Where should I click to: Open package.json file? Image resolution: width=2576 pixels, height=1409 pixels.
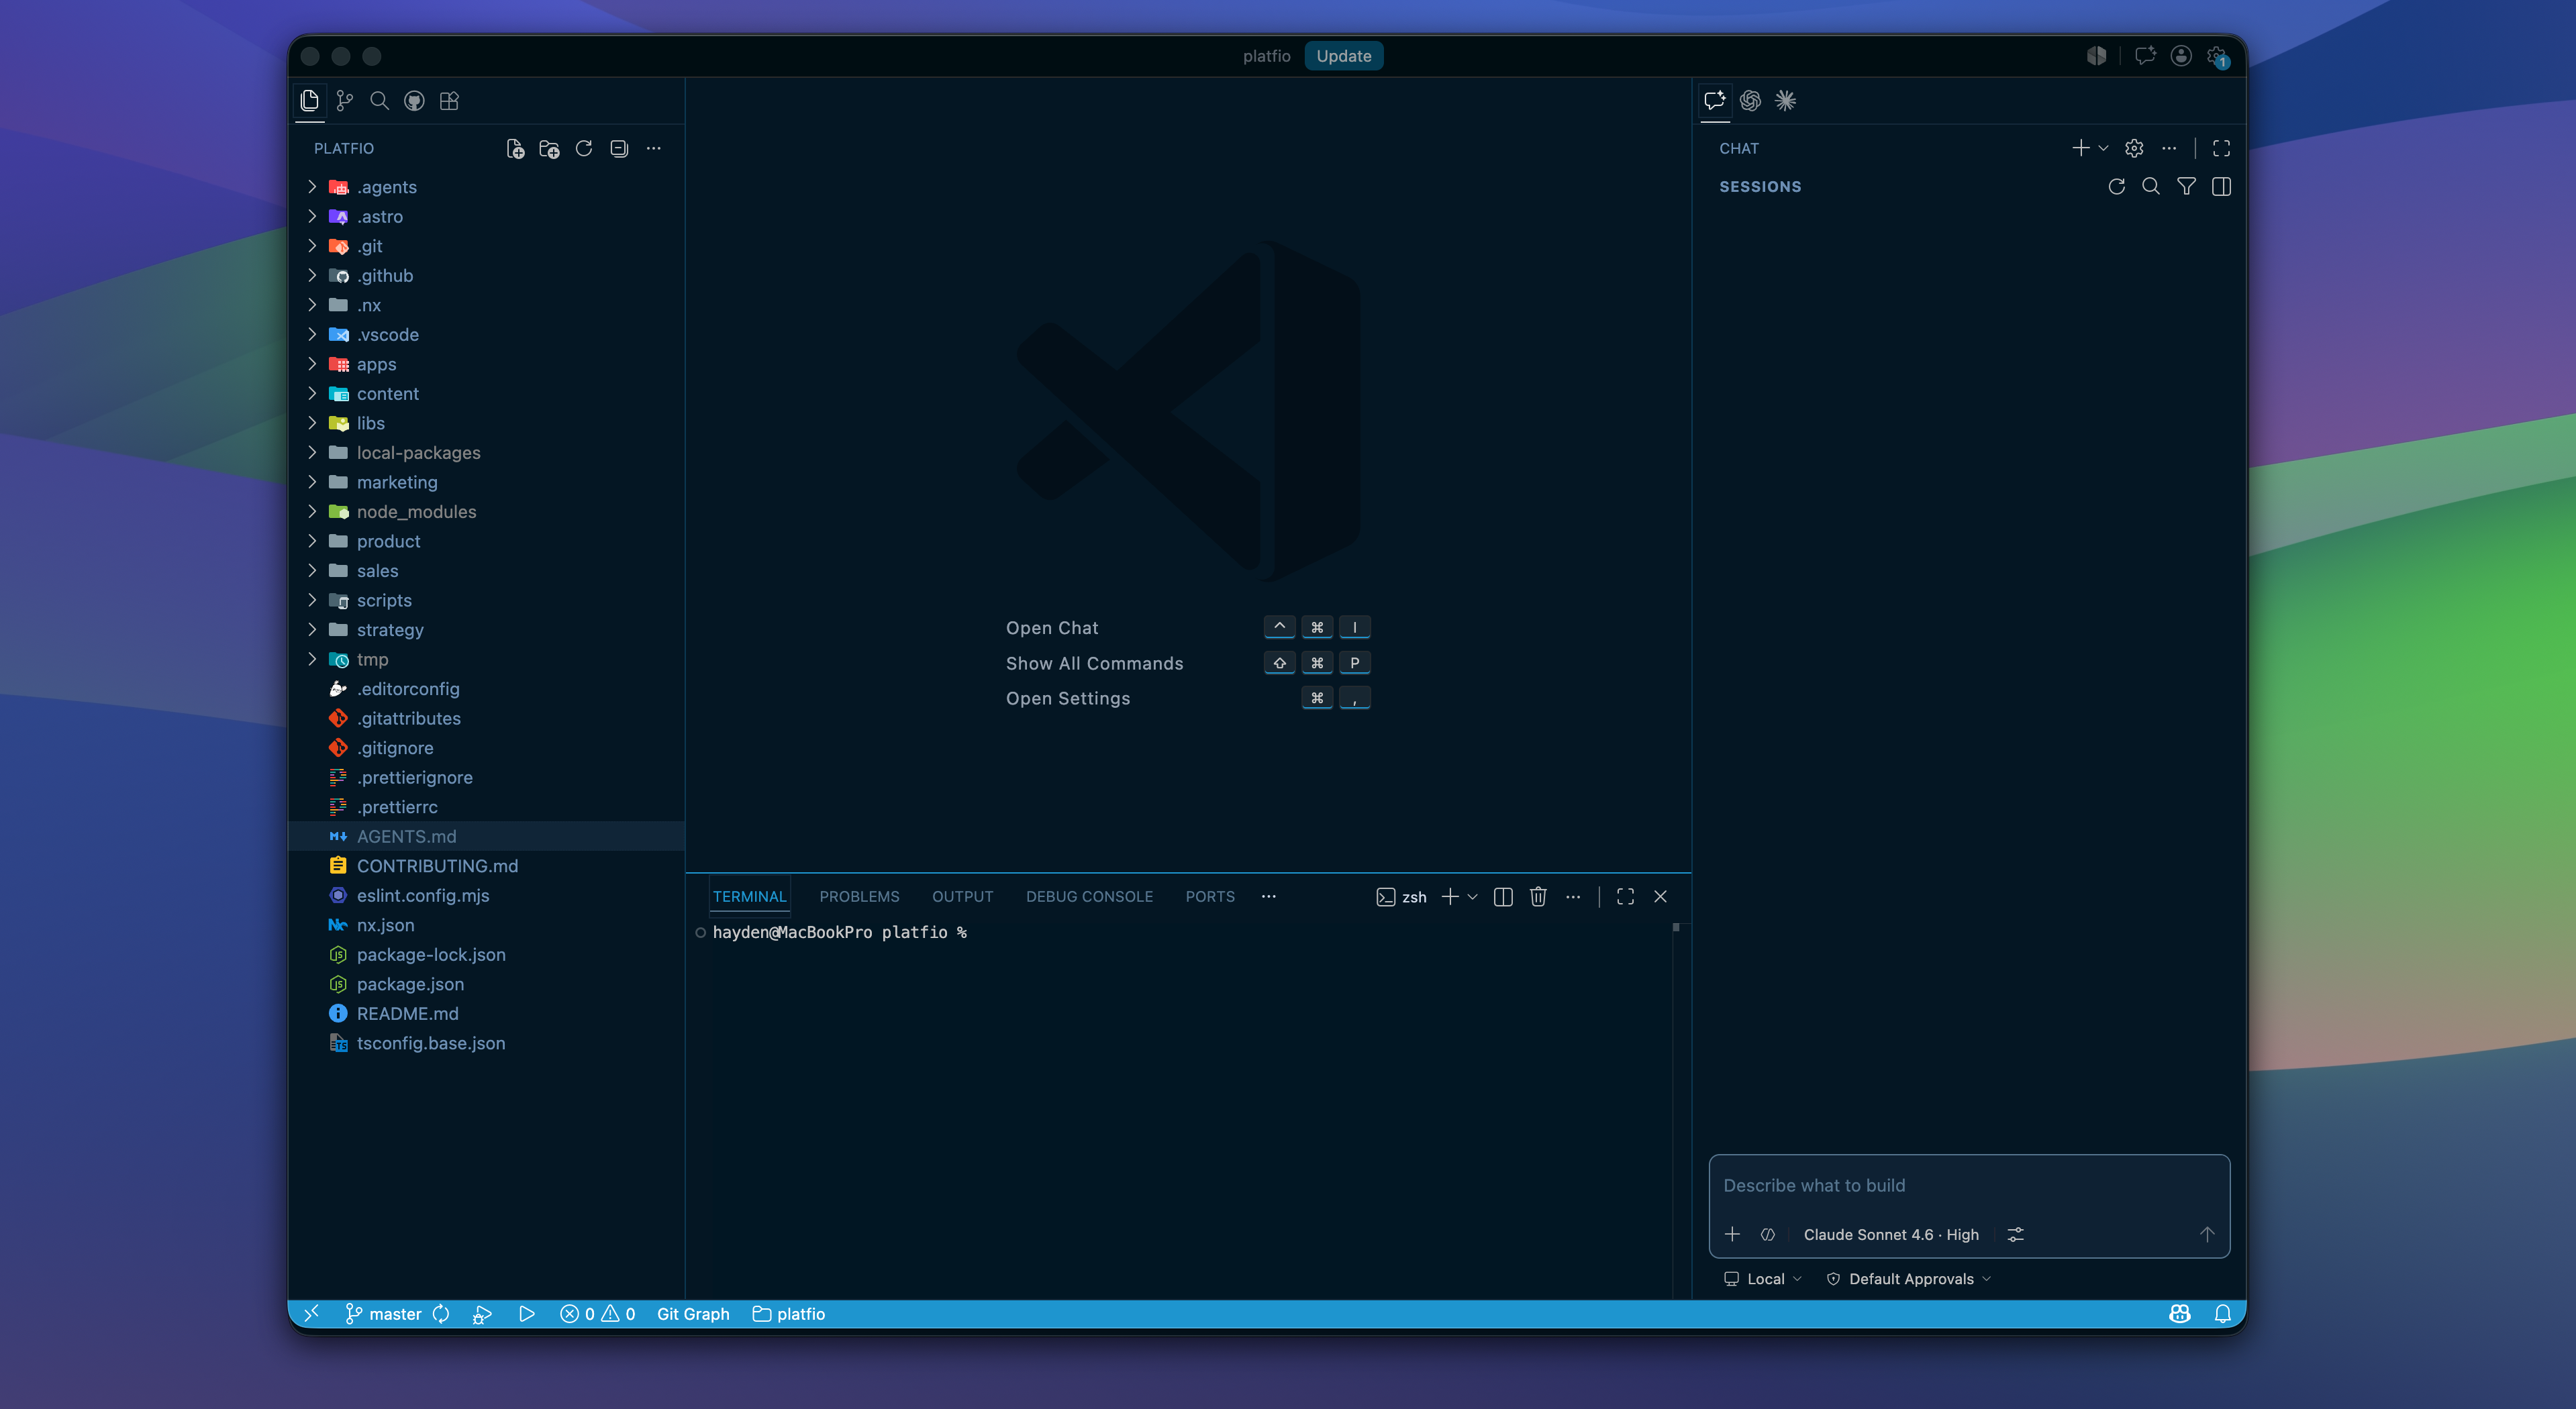point(486,984)
